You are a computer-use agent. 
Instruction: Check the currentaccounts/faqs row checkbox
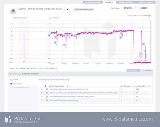click(x=41, y=100)
